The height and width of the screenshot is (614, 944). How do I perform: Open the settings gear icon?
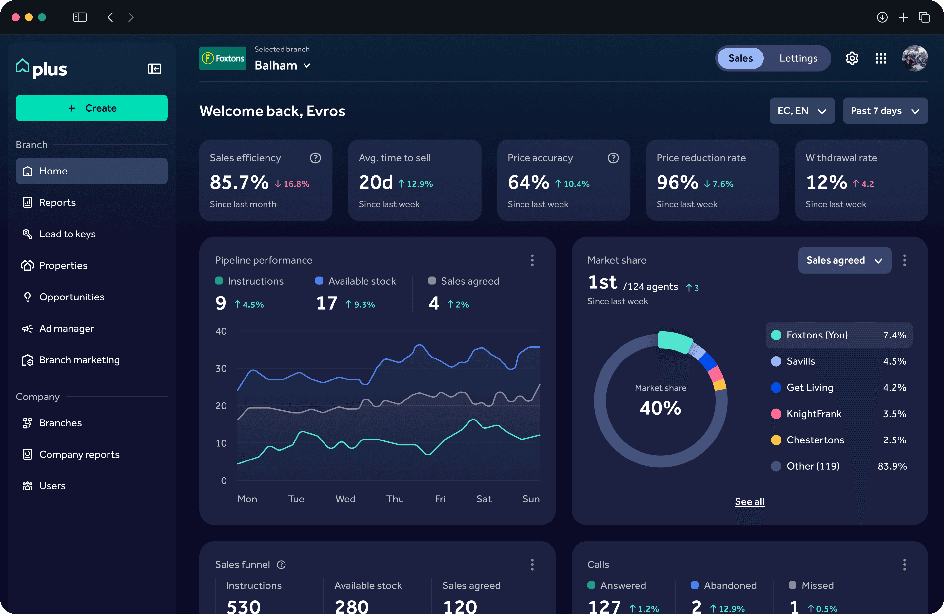pyautogui.click(x=852, y=58)
